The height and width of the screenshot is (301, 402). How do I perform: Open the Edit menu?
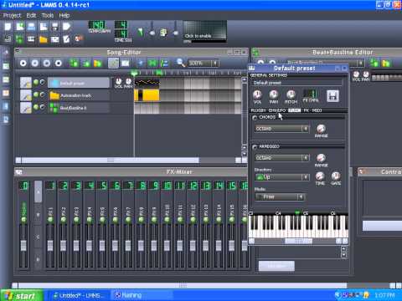click(31, 15)
